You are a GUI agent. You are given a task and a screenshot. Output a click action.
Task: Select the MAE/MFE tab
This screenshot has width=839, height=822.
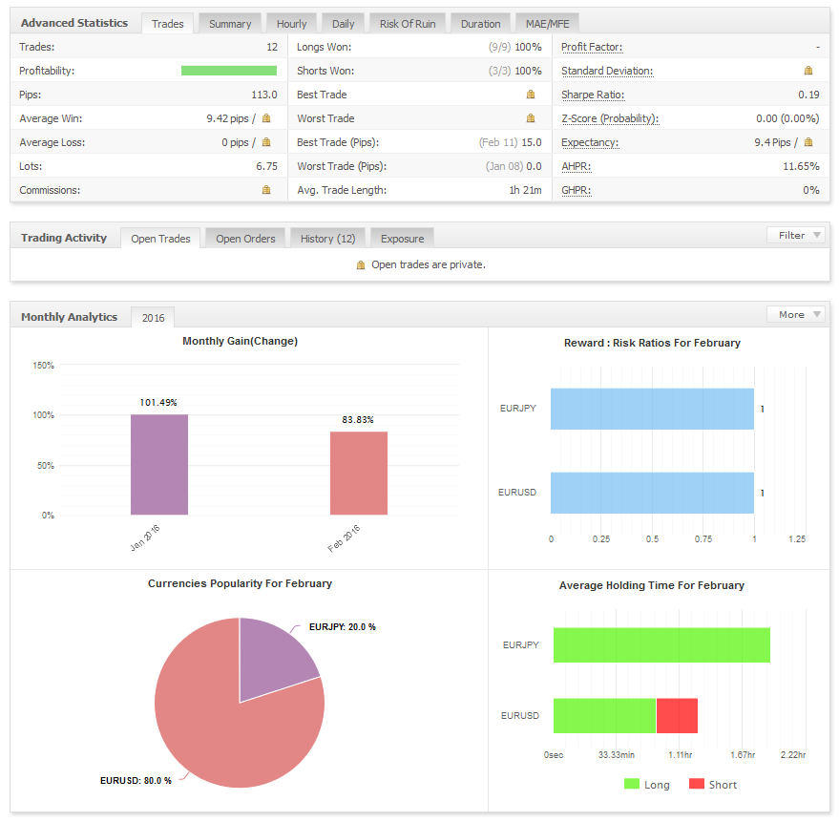pyautogui.click(x=547, y=24)
